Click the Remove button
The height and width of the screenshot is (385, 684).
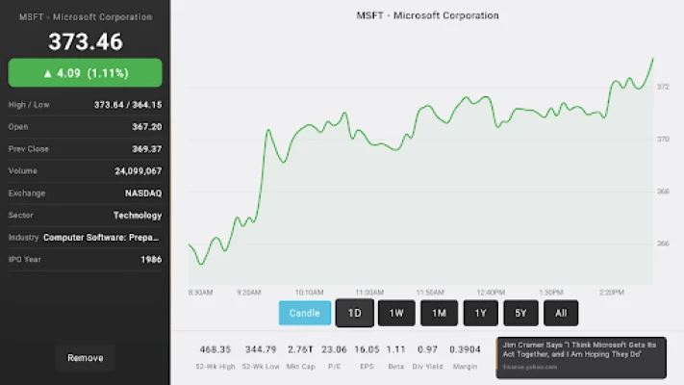click(86, 358)
